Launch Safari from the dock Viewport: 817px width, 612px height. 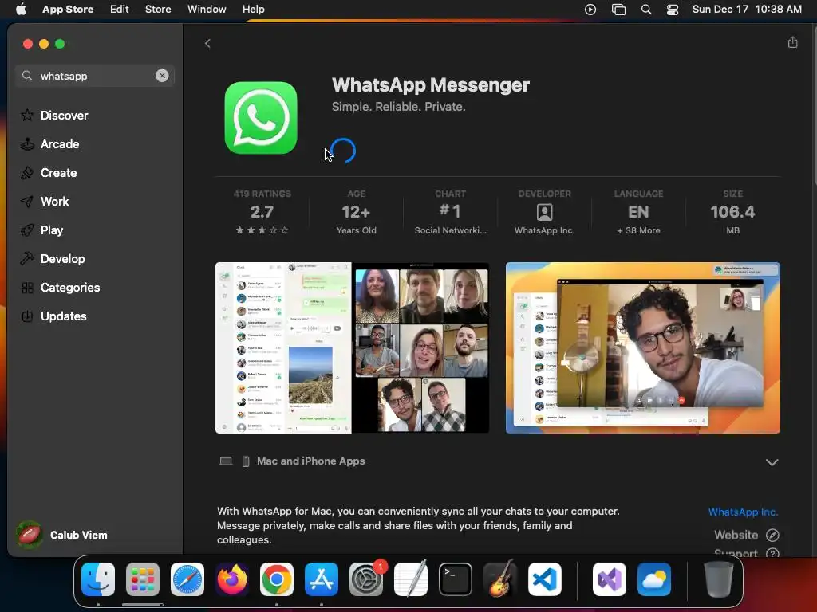pyautogui.click(x=187, y=579)
